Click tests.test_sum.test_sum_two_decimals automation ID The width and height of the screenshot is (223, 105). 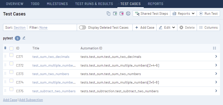tap(111, 57)
